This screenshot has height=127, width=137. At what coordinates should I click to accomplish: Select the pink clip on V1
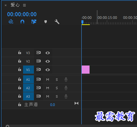pos(85,70)
